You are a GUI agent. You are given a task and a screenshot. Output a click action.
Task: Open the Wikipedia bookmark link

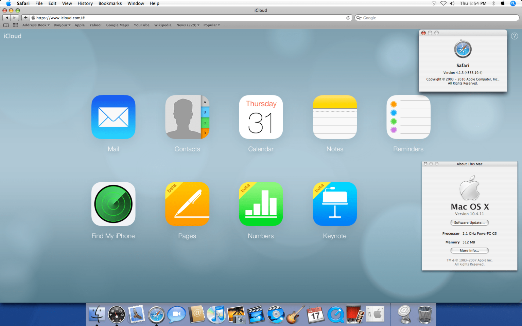163,25
